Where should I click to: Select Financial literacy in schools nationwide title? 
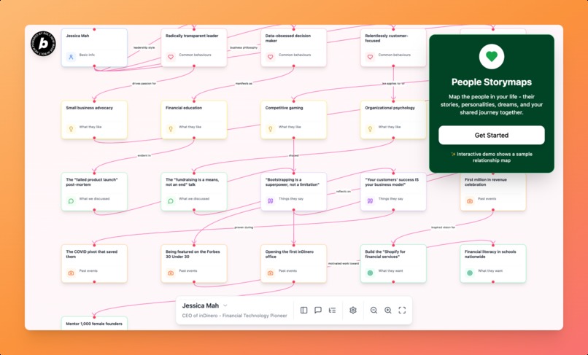(490, 254)
